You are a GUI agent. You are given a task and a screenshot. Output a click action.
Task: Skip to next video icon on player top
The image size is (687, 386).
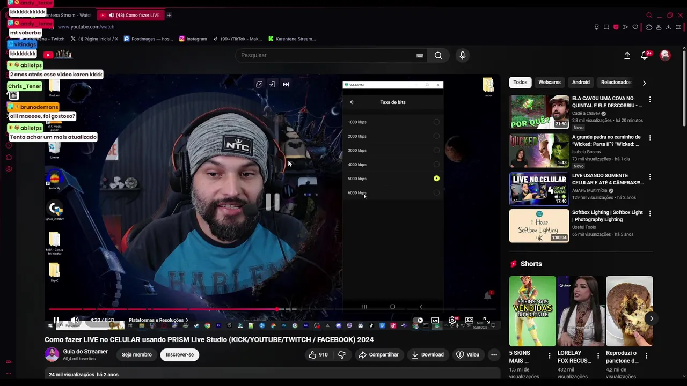286,84
